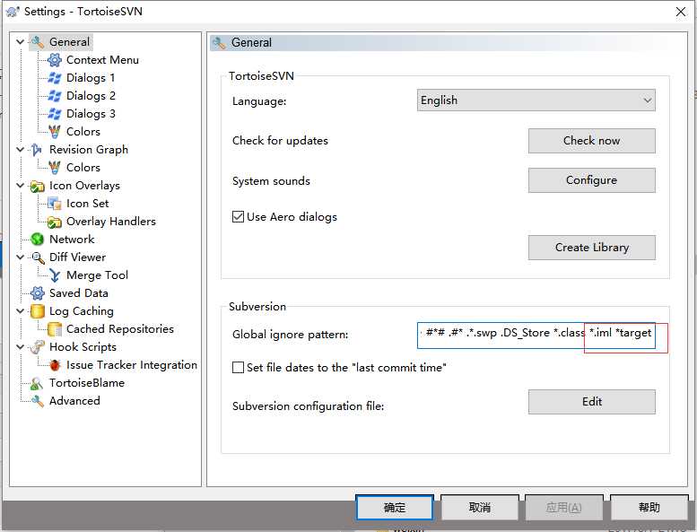Close the Settings window
The width and height of the screenshot is (697, 532).
[x=681, y=12]
